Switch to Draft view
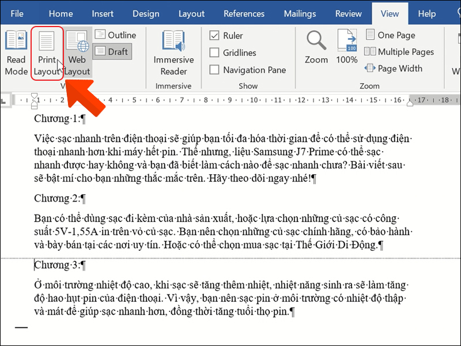Viewport: 461px width, 346px height. click(112, 51)
